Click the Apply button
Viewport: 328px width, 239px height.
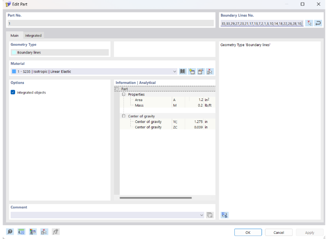309,232
